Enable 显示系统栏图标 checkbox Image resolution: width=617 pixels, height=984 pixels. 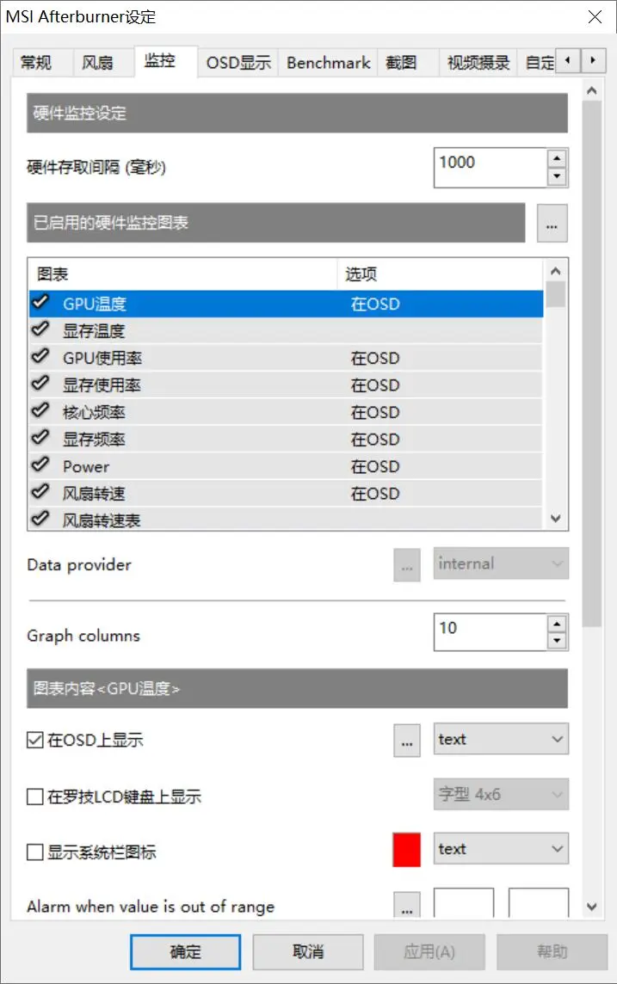coord(35,852)
